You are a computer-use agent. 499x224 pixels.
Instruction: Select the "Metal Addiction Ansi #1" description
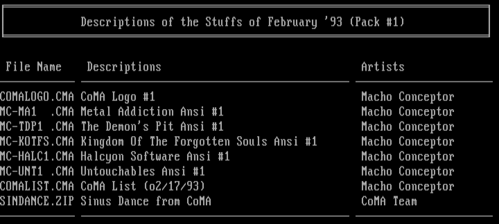point(152,112)
